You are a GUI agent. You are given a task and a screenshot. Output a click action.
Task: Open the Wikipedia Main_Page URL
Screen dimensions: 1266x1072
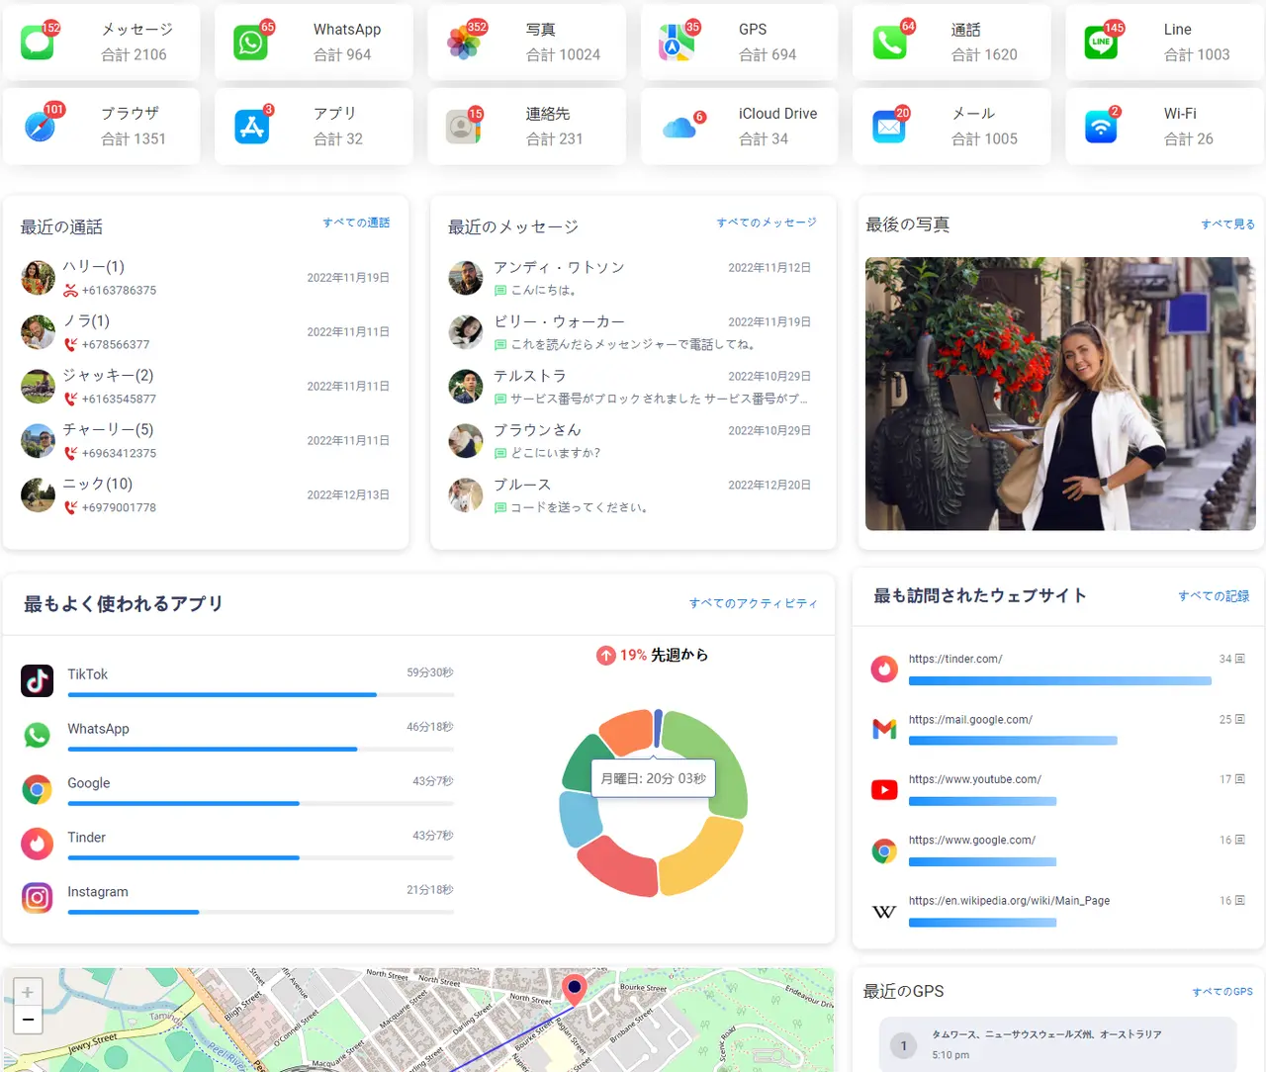click(1009, 901)
